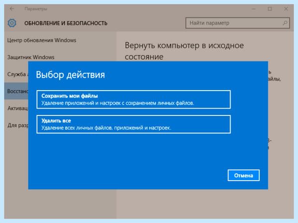The height and width of the screenshot is (223, 298).
Task: Maximize the Параметры window
Action: click(x=270, y=9)
